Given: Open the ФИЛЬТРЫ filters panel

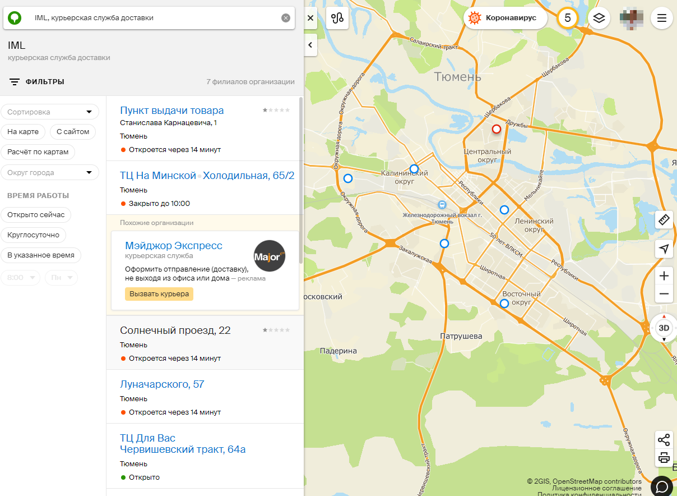Looking at the screenshot, I should point(37,82).
